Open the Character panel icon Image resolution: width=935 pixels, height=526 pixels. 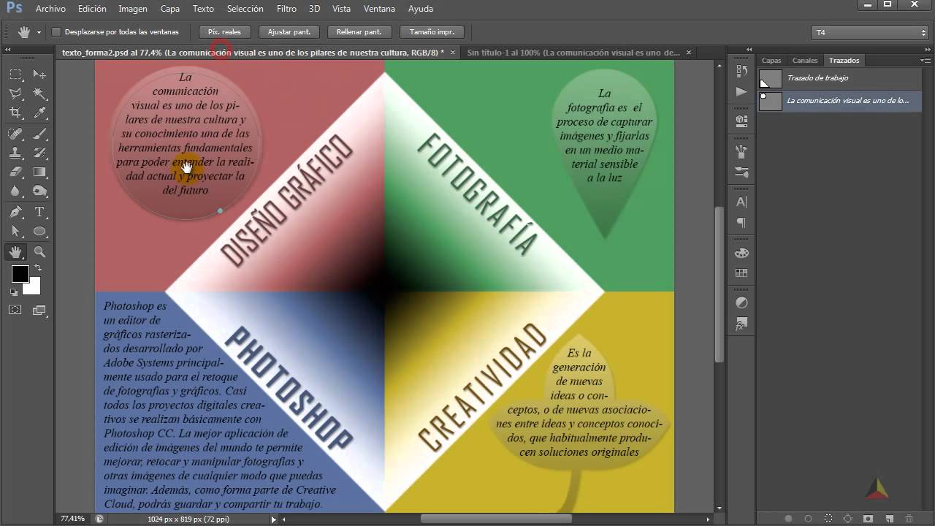tap(741, 202)
